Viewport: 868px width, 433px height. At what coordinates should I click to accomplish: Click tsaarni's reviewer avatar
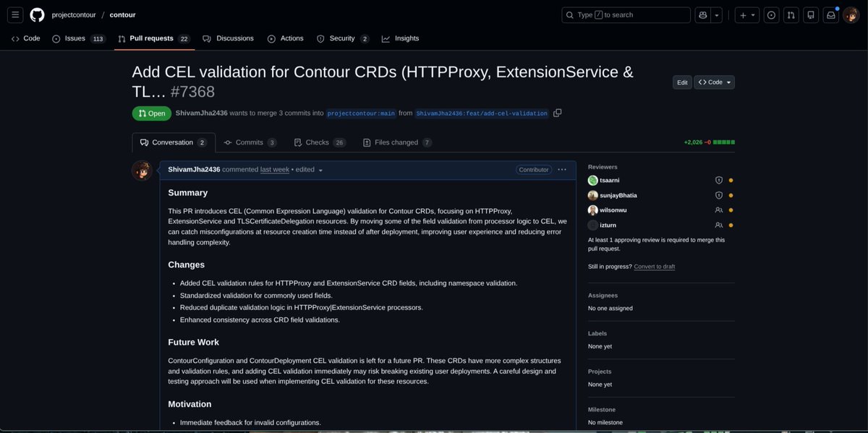(593, 180)
